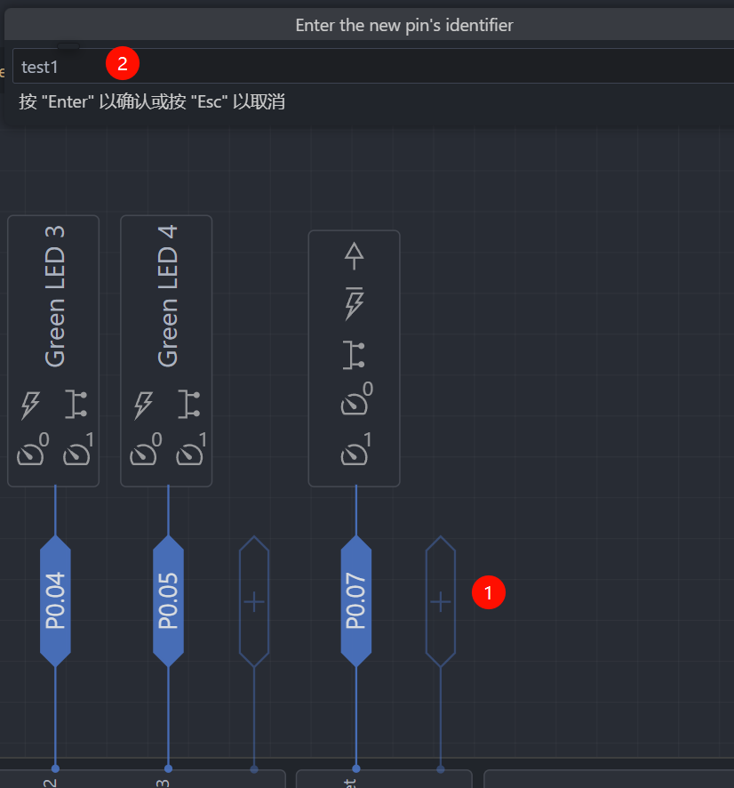Add a new pin right of P0.07
Image resolution: width=734 pixels, height=788 pixels.
441,601
